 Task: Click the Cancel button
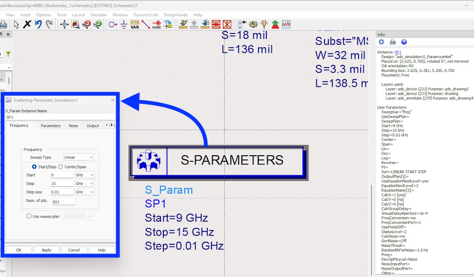tap(74, 250)
